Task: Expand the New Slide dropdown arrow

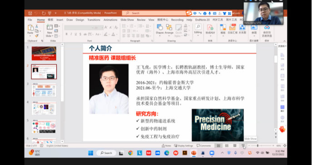Action: [52, 36]
